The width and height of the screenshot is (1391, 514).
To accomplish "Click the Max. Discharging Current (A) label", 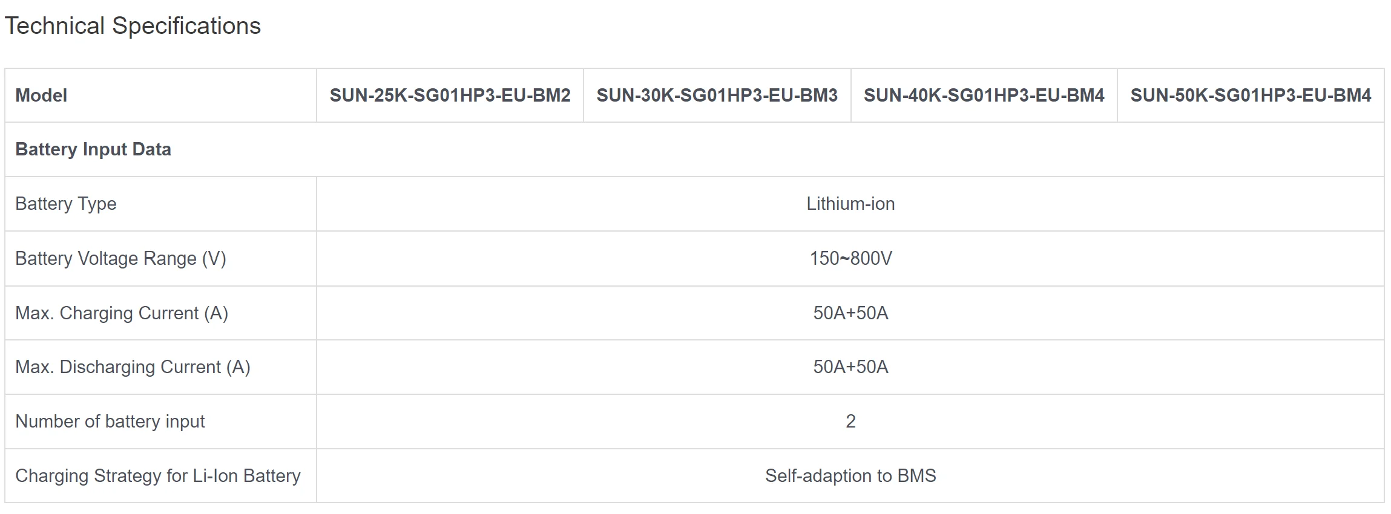I will point(133,367).
